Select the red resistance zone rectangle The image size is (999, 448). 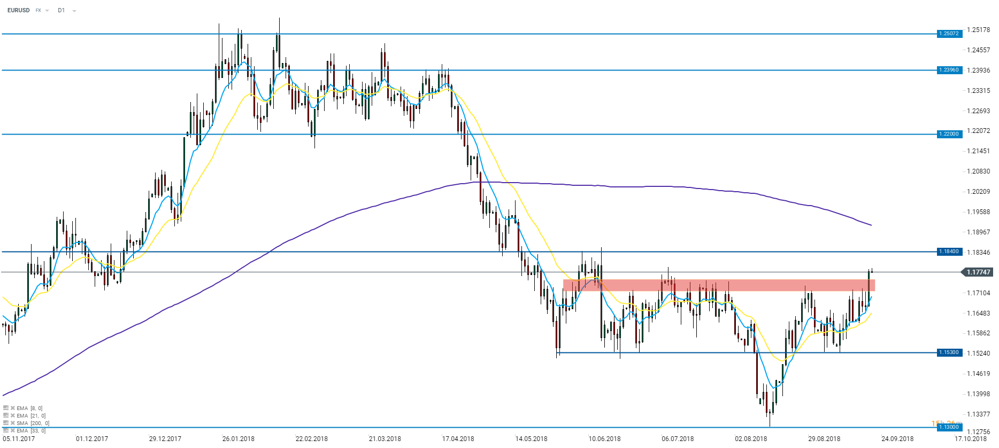719,285
